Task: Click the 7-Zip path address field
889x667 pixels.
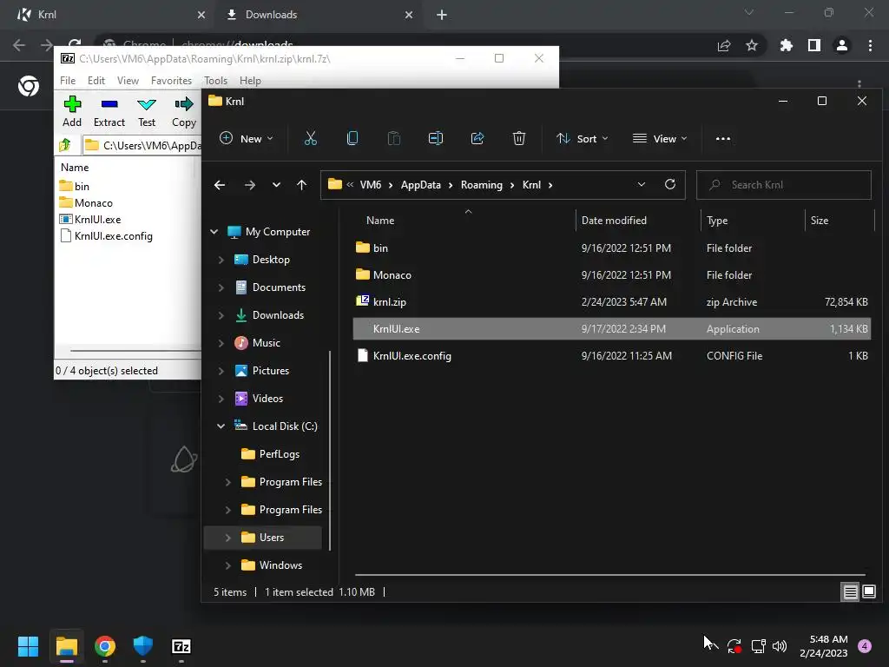Action: 142,145
